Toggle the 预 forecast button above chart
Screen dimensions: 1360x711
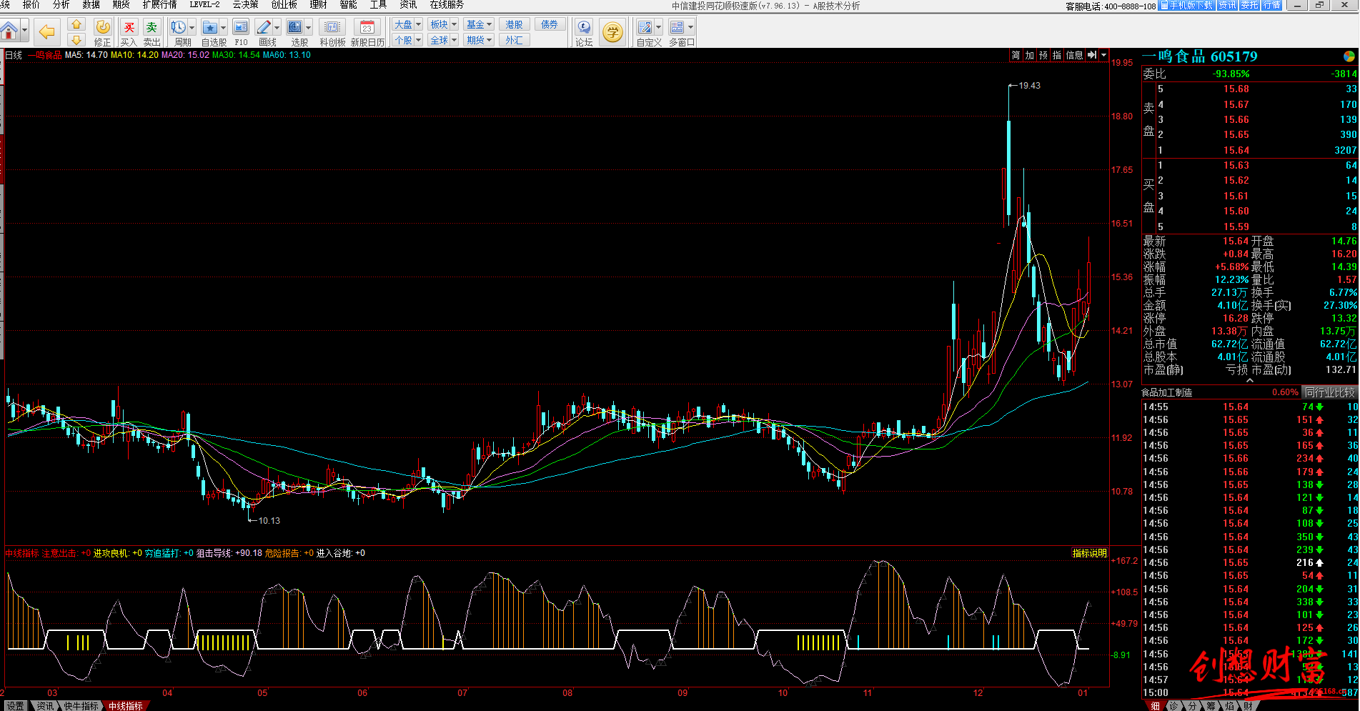1043,55
